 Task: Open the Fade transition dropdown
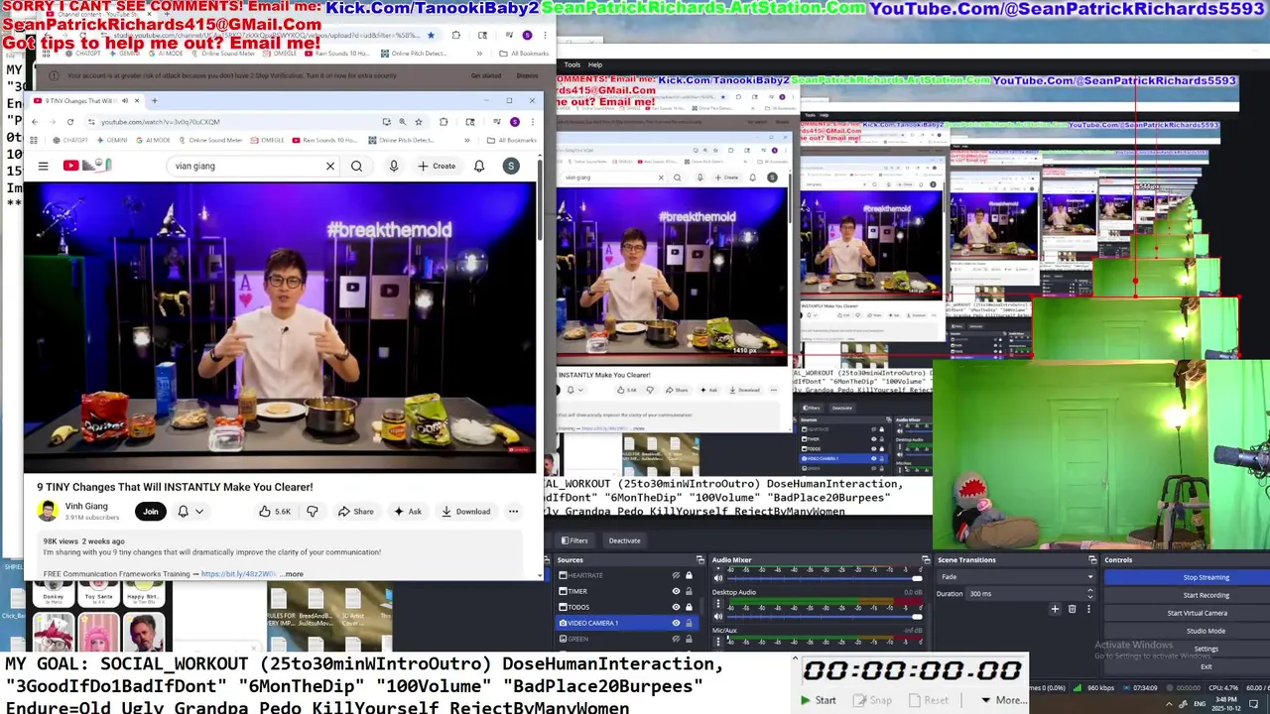click(x=1015, y=577)
